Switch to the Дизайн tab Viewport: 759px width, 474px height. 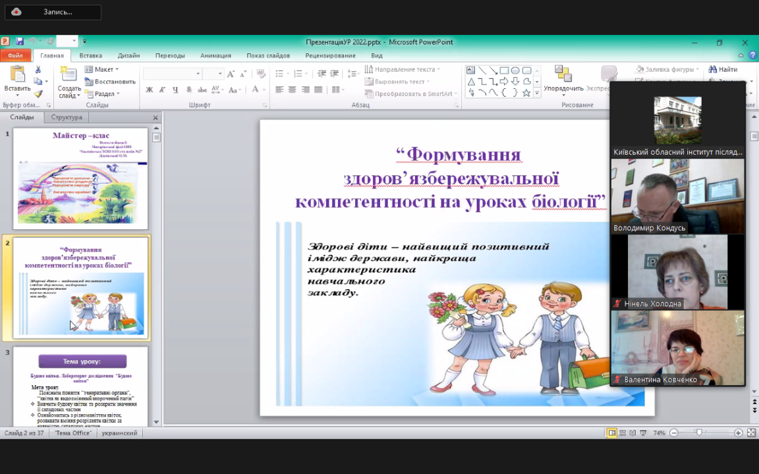coord(128,55)
